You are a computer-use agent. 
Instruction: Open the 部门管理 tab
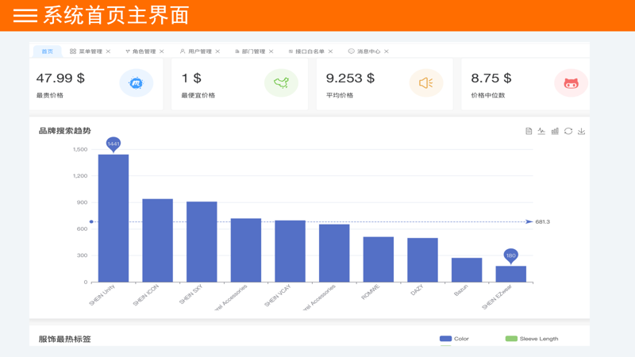tap(253, 52)
